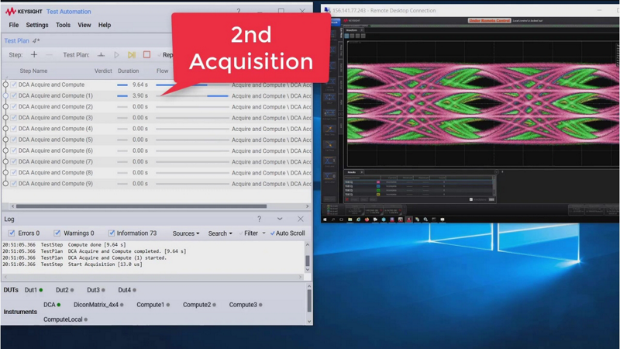620x349 pixels.
Task: Select the DCA Acquire and Compute (2) step row
Action: tap(157, 107)
